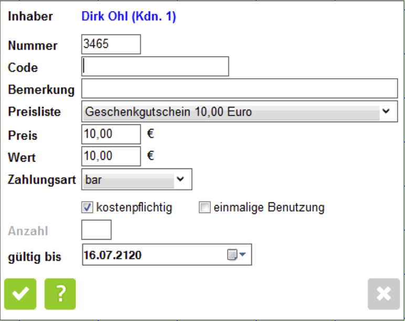Click the kostenpflichtig label text
The image size is (405, 321).
[x=134, y=208]
